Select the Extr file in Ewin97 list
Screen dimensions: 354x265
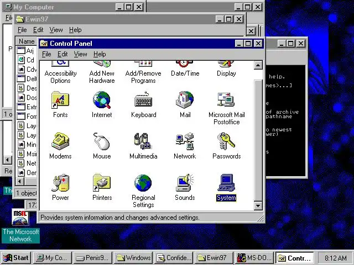pos(27,107)
